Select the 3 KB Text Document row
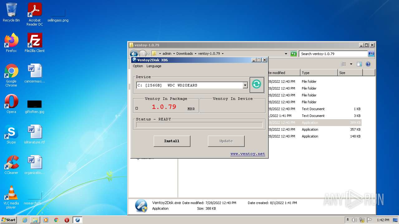 [315, 116]
